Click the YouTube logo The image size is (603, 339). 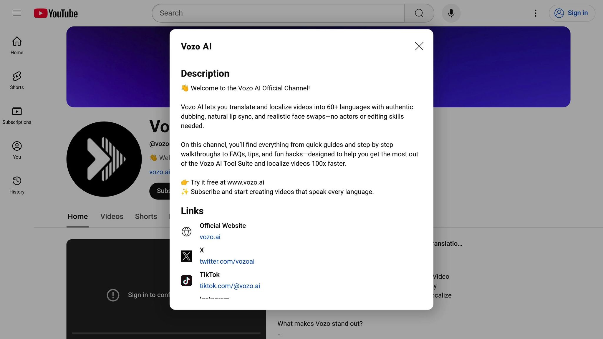point(56,13)
